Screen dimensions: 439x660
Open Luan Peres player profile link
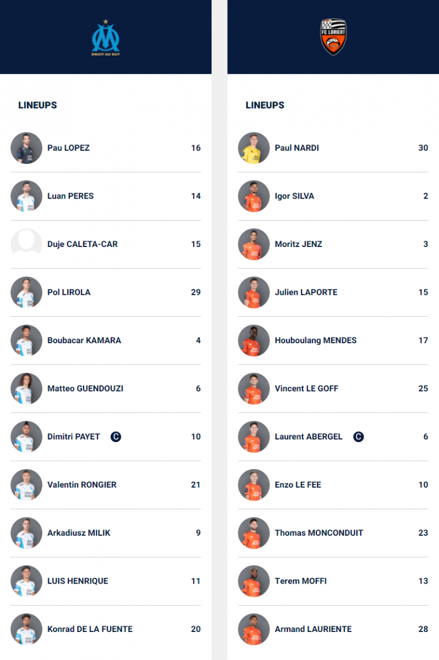(70, 196)
